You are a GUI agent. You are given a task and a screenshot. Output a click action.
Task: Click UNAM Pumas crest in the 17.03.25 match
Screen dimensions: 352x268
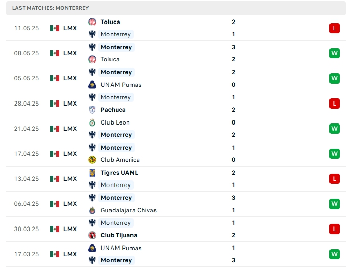point(92,248)
